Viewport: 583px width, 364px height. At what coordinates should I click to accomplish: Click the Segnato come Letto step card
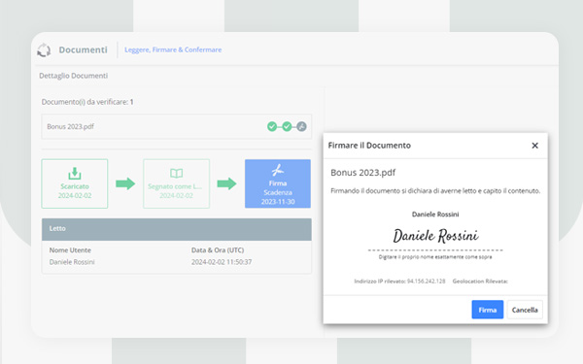click(x=176, y=183)
